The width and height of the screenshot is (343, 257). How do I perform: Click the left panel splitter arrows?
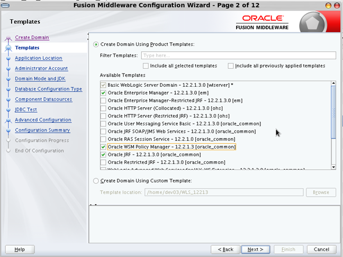point(88,36)
